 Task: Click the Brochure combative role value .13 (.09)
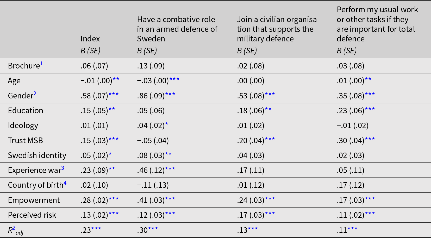pos(151,66)
